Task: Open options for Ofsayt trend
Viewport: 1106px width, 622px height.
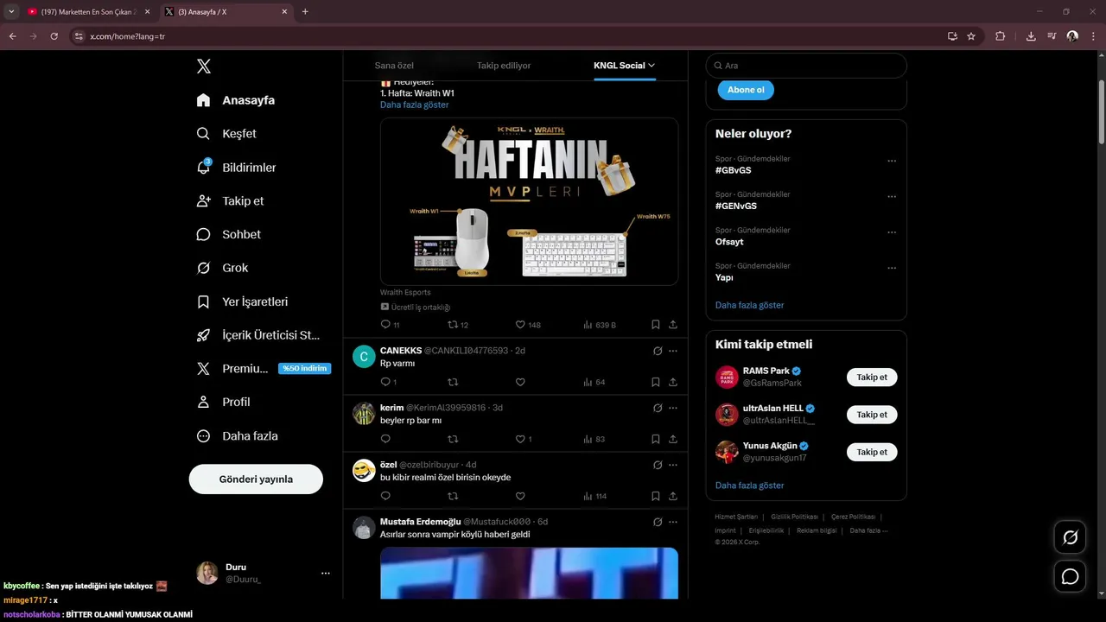Action: tap(892, 232)
